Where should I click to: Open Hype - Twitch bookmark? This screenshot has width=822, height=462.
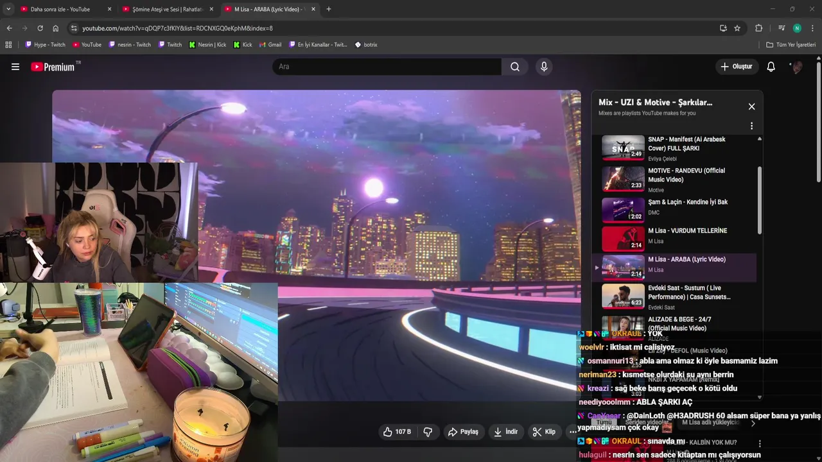[x=45, y=45]
